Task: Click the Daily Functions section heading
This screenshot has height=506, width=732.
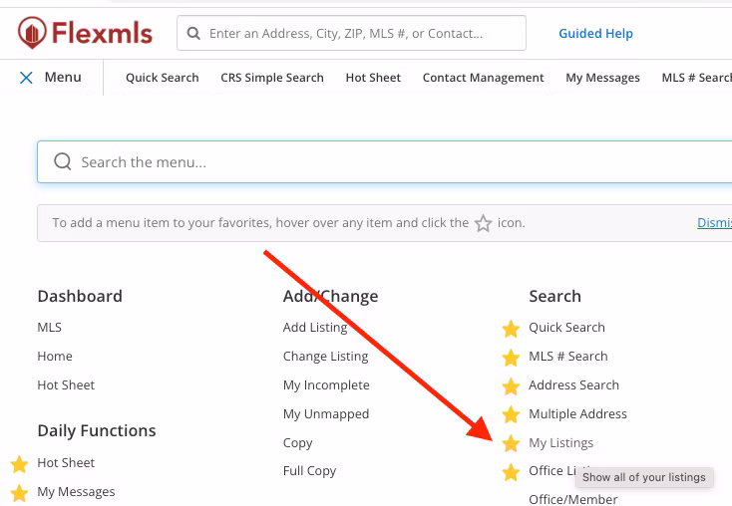Action: point(97,430)
